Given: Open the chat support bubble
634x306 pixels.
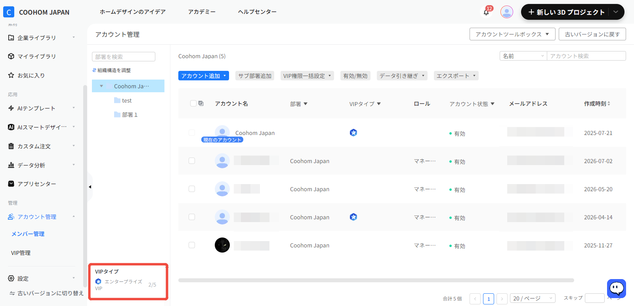Looking at the screenshot, I should [617, 288].
